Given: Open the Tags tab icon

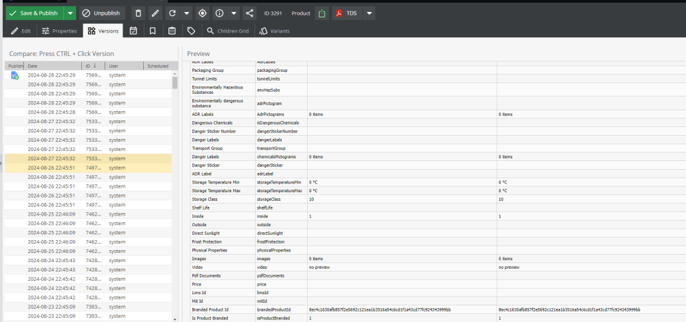Looking at the screenshot, I should click(190, 31).
